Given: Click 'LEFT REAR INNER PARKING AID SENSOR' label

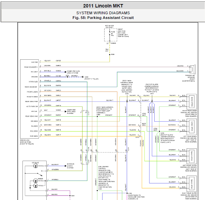Looking at the screenshot, I should click(x=188, y=137).
